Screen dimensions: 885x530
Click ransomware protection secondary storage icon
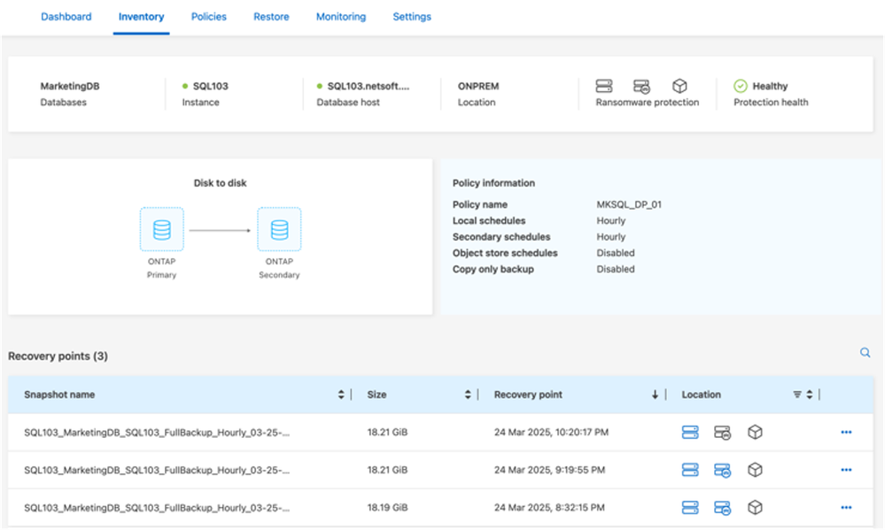641,86
